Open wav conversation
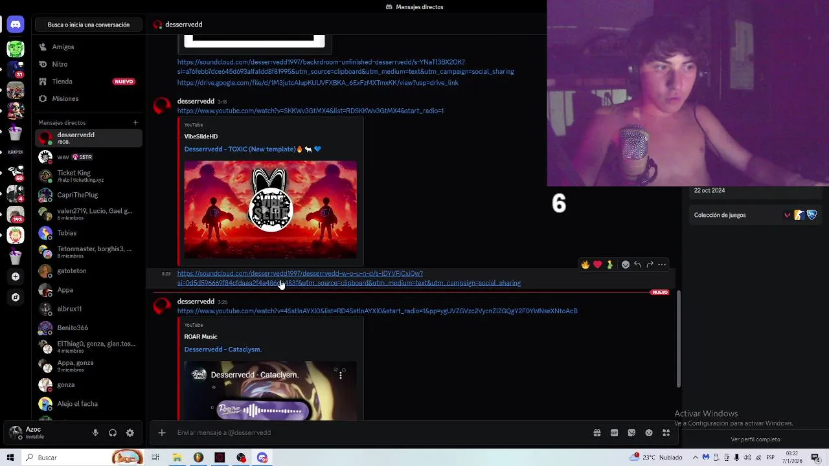Image resolution: width=829 pixels, height=466 pixels. 89,157
